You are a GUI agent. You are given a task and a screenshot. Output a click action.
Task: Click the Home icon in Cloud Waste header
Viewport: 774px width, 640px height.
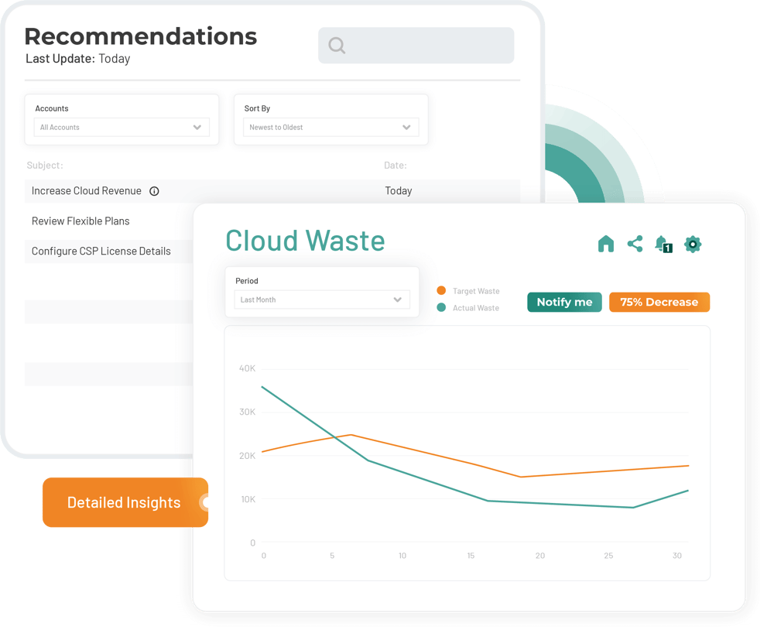606,244
